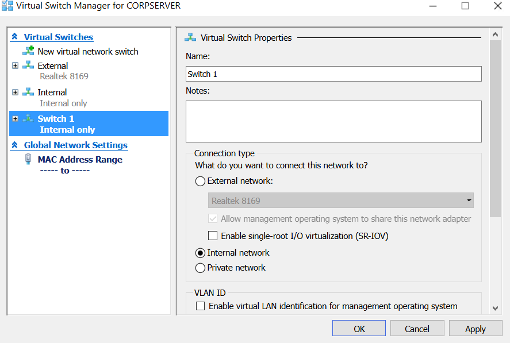Image resolution: width=510 pixels, height=343 pixels.
Task: Click the Name text field
Action: pyautogui.click(x=333, y=74)
